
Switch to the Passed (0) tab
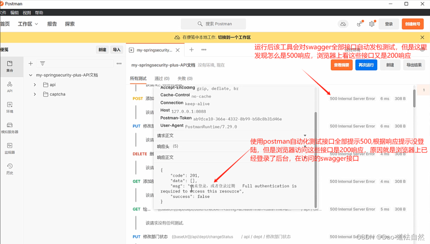coord(162,79)
